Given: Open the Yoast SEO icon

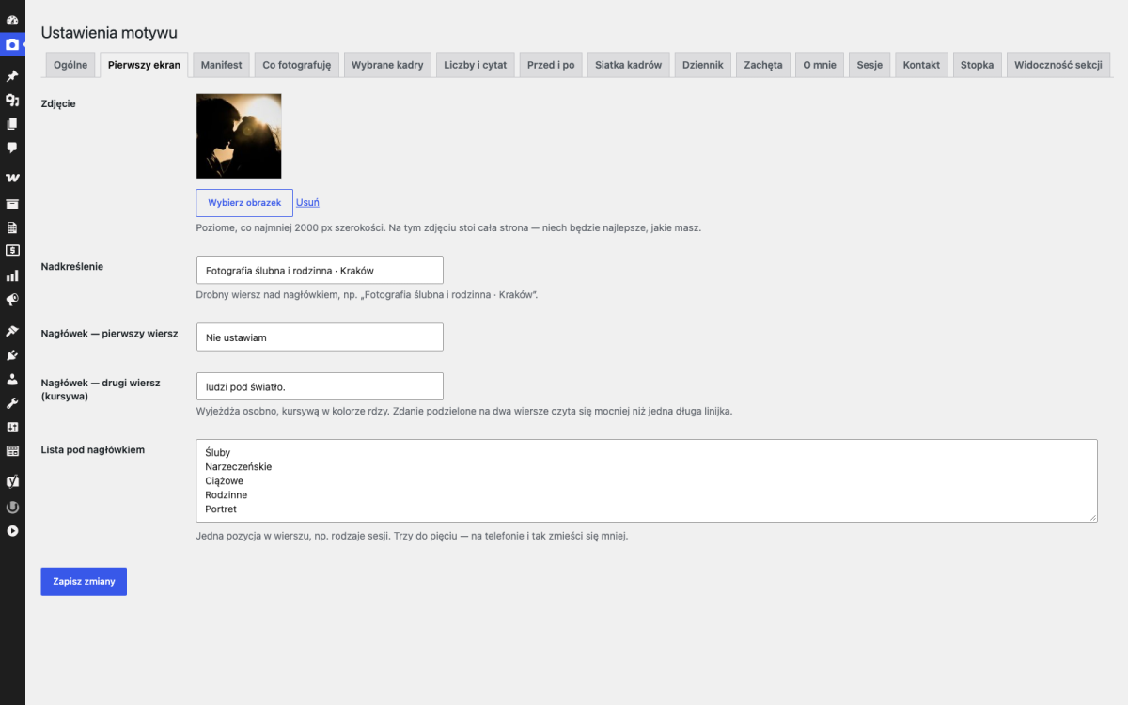Looking at the screenshot, I should pyautogui.click(x=12, y=480).
